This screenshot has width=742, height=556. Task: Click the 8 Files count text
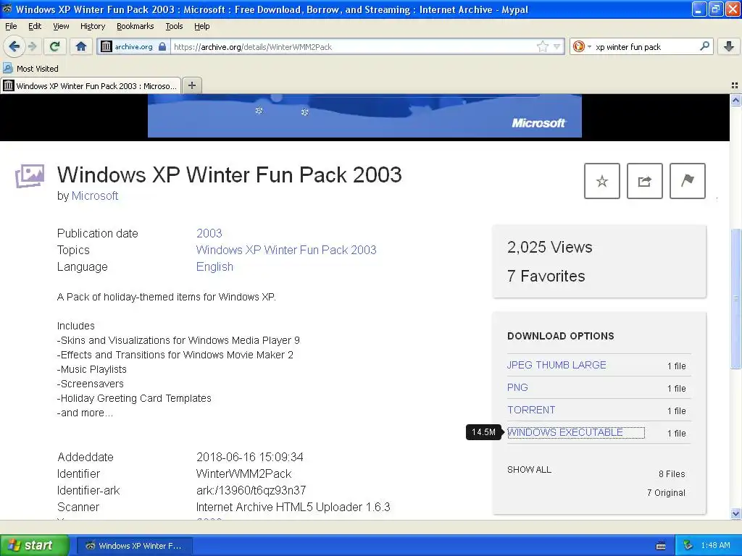click(672, 473)
